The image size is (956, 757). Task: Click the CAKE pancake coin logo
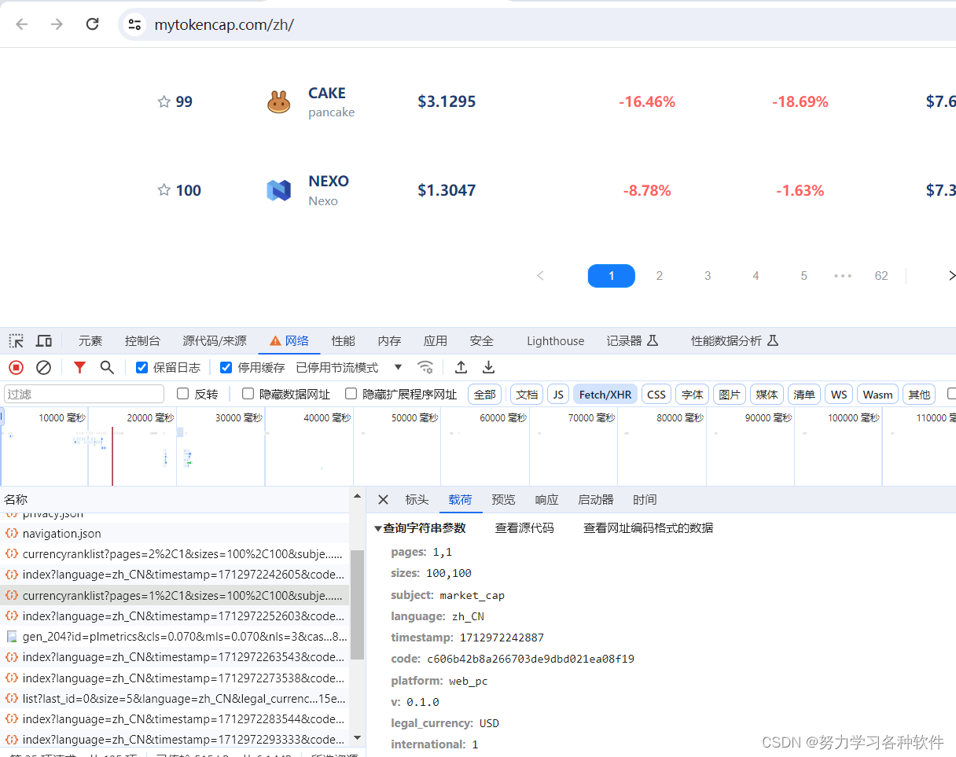click(278, 101)
